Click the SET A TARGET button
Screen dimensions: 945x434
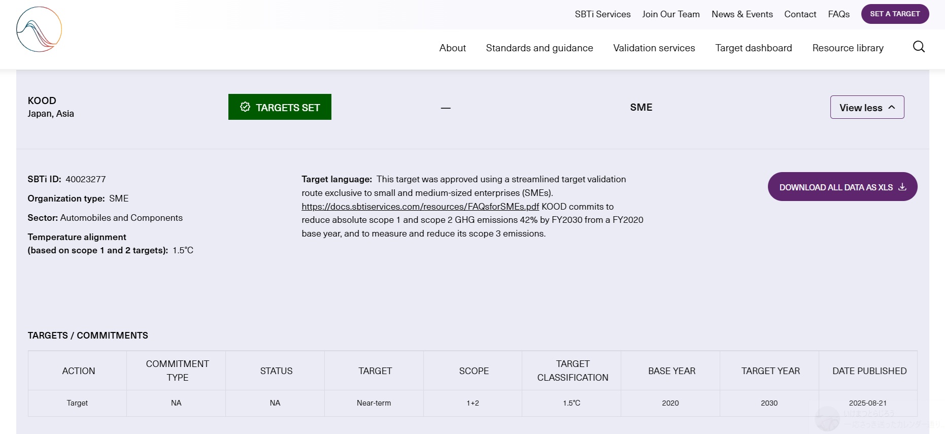pyautogui.click(x=895, y=14)
